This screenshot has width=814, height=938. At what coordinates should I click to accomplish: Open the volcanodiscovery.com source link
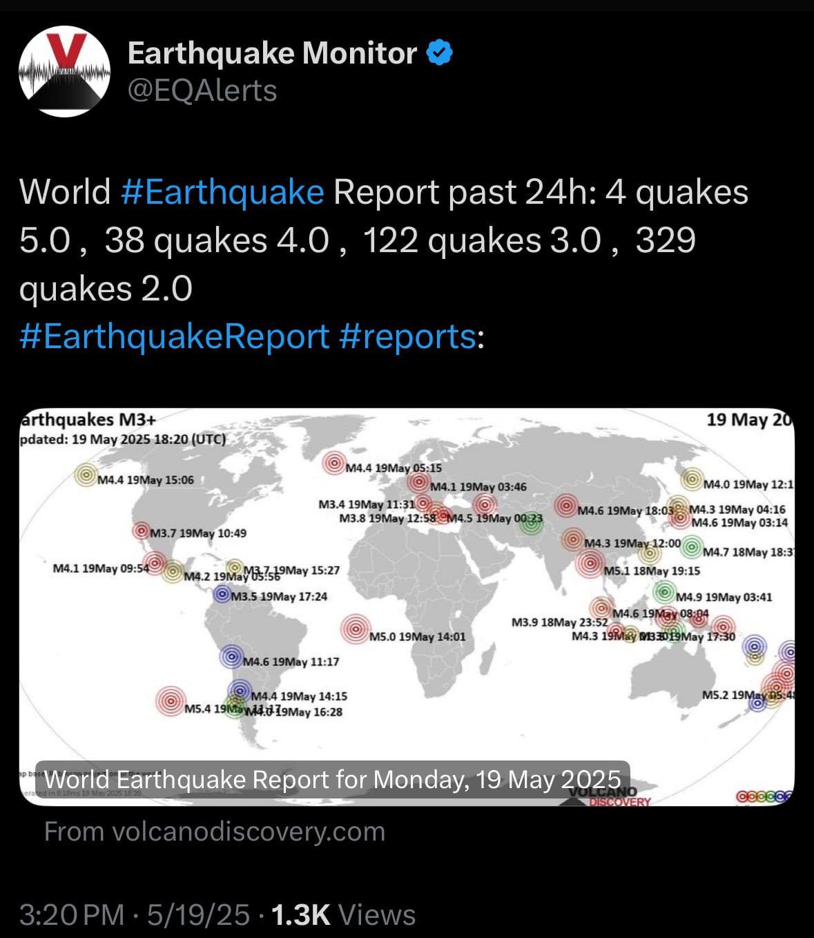(x=215, y=832)
